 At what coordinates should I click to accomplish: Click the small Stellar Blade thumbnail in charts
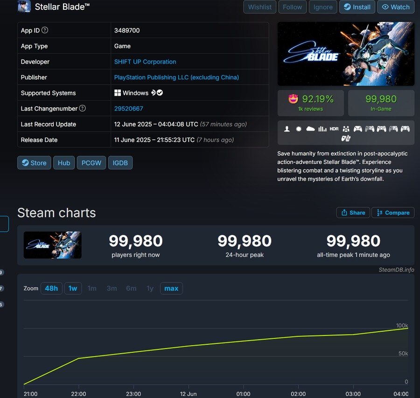click(x=52, y=245)
